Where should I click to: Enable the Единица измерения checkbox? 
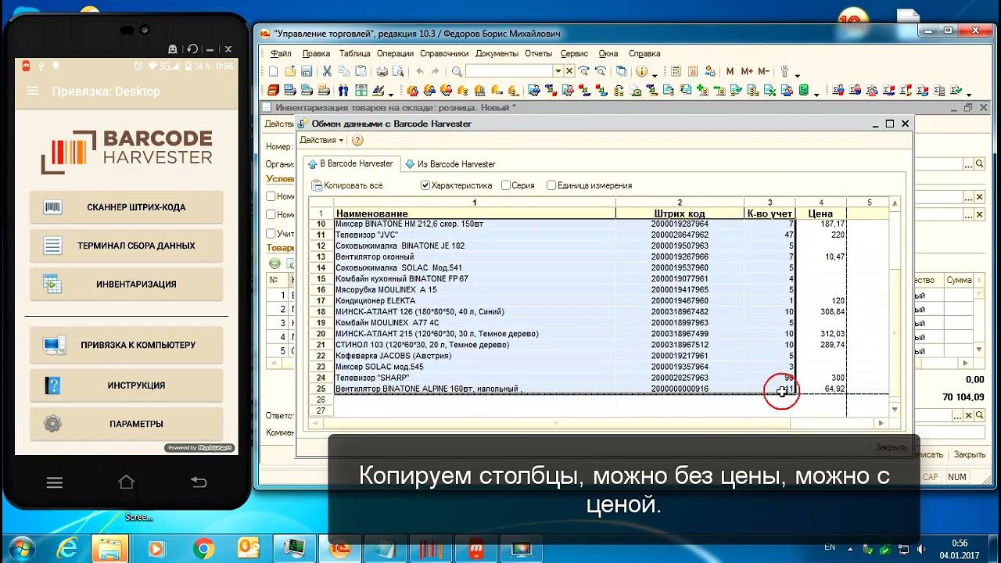coord(551,185)
